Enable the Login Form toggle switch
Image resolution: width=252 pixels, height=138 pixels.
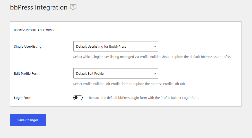(x=78, y=98)
